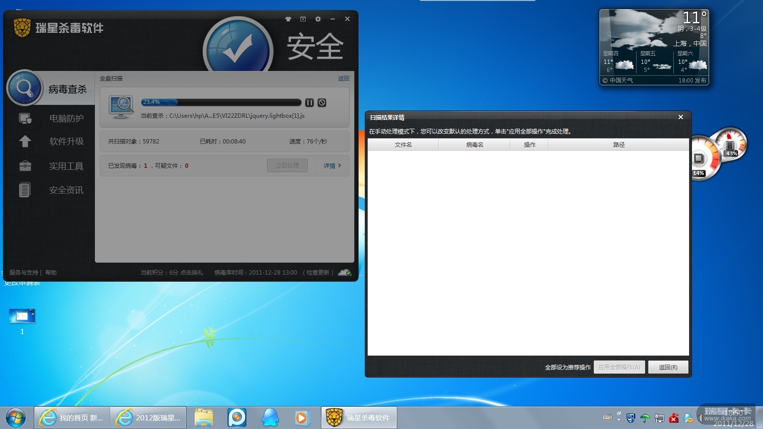Screen dimensions: 763x429
Task: Switch to 软件升级 section
Action: [66, 141]
